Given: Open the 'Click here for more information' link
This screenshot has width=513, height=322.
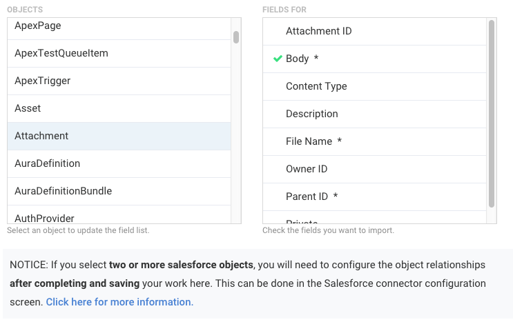Looking at the screenshot, I should pyautogui.click(x=119, y=302).
